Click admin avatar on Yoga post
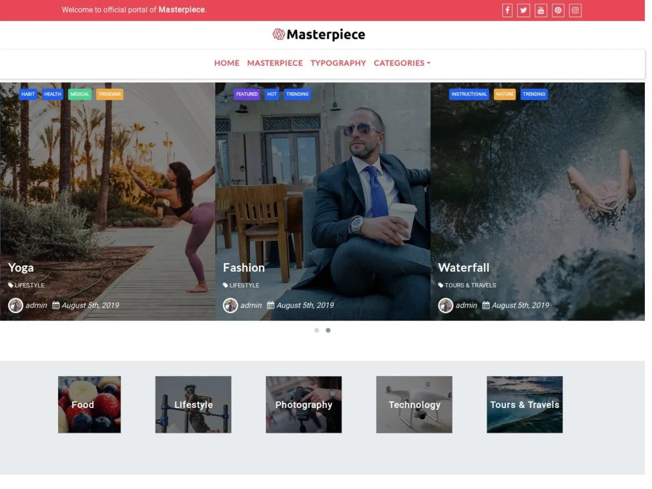This screenshot has width=652, height=489. click(15, 305)
